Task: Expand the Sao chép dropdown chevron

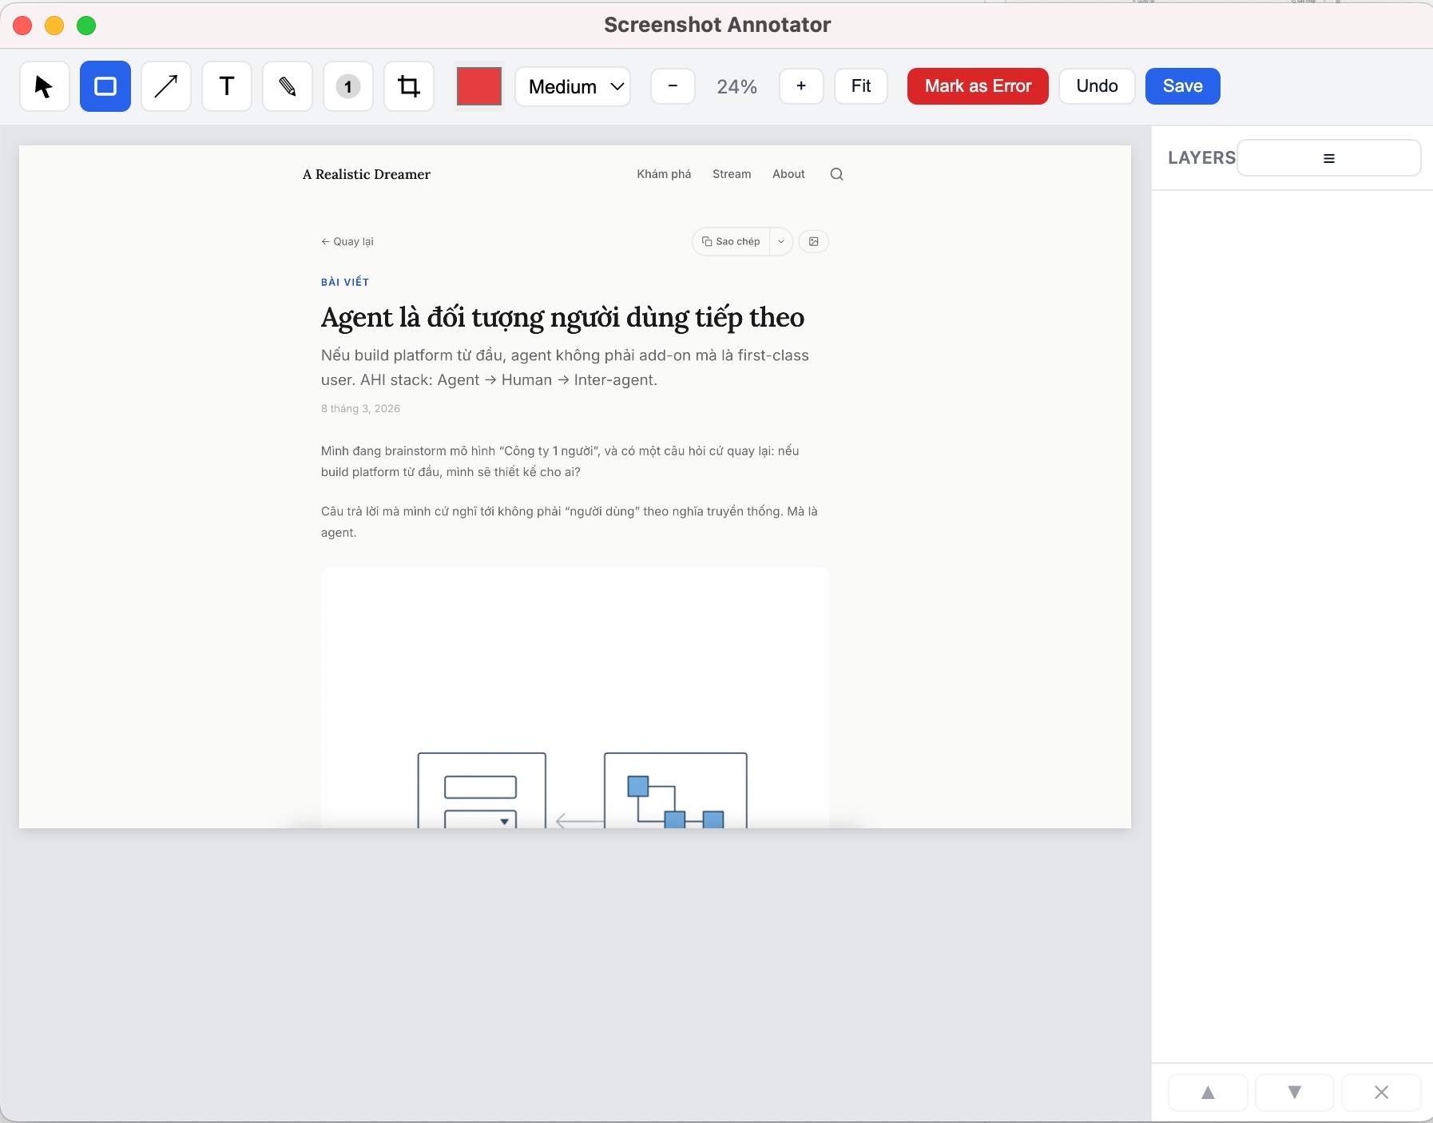Action: 780,240
